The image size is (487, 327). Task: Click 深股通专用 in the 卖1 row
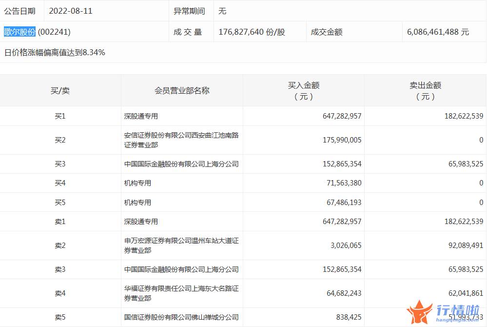click(141, 221)
